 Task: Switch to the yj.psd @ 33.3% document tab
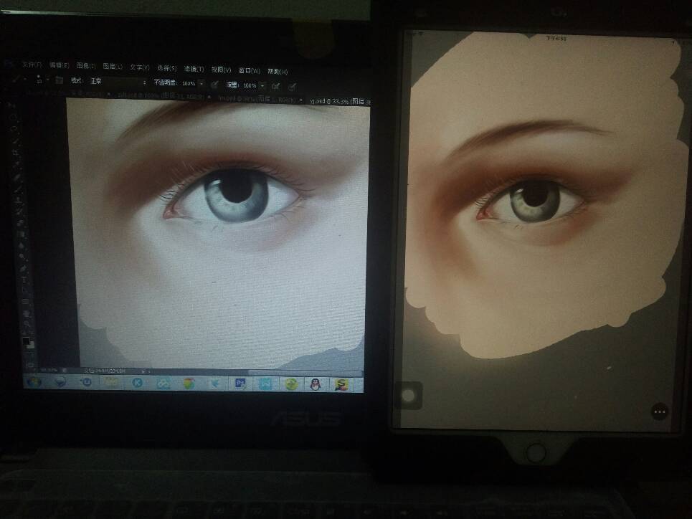pyautogui.click(x=340, y=101)
